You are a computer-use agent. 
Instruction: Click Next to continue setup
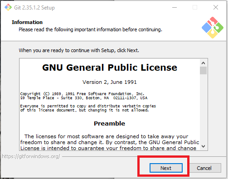click(166, 168)
